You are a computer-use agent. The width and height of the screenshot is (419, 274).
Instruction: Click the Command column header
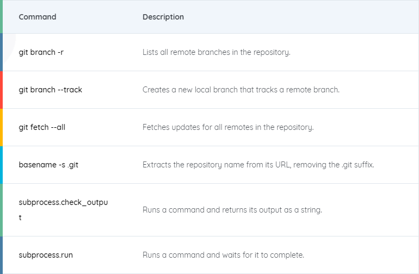point(38,17)
